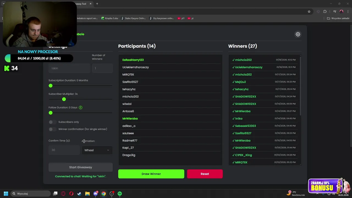Open OBS Studio from the taskbar
The height and width of the screenshot is (198, 352).
tap(112, 194)
